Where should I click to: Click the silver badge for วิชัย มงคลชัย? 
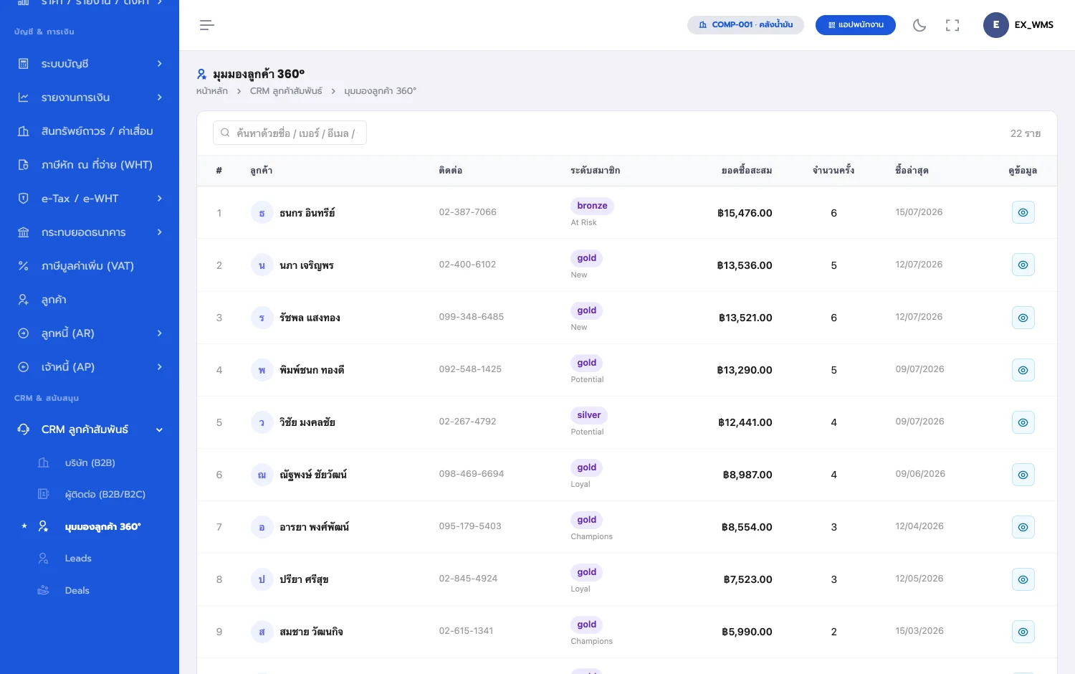point(589,415)
